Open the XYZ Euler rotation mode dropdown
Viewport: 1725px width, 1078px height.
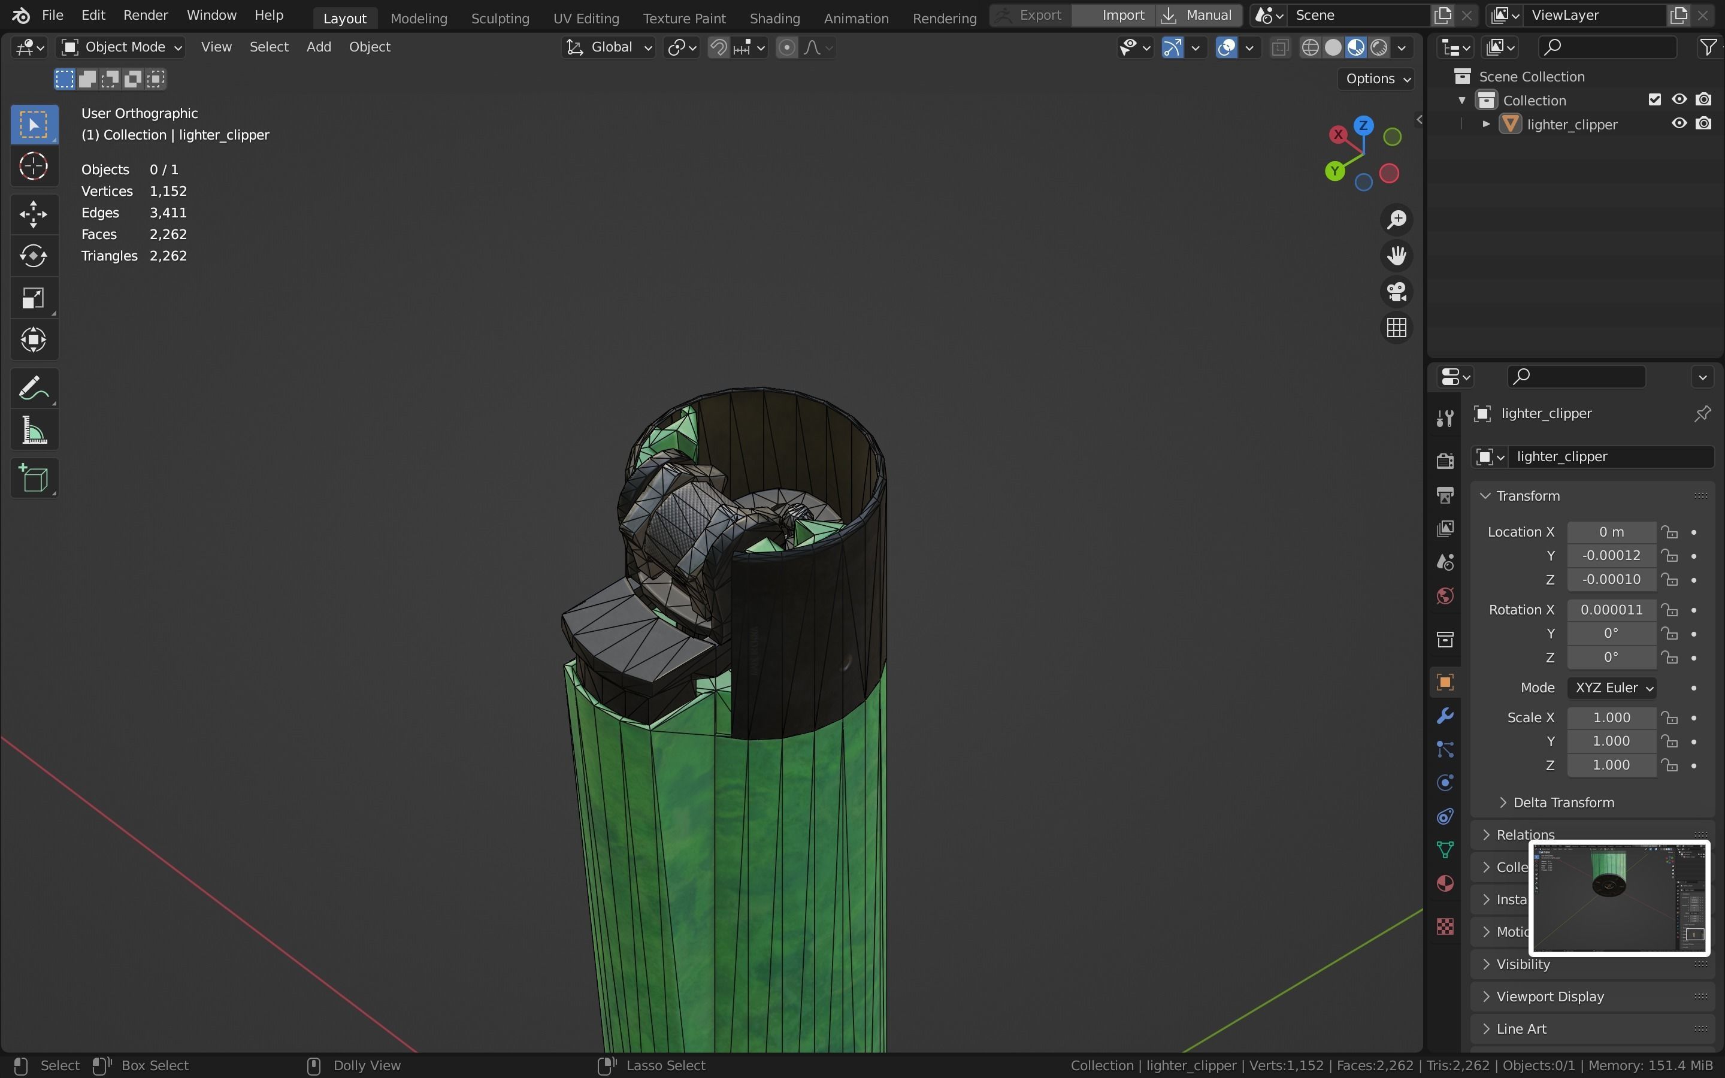point(1611,688)
